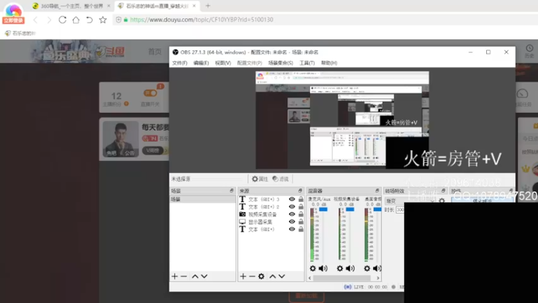Image resolution: width=538 pixels, height=303 pixels.
Task: Select 文本 (GDI+) 3 source row
Action: point(271,199)
